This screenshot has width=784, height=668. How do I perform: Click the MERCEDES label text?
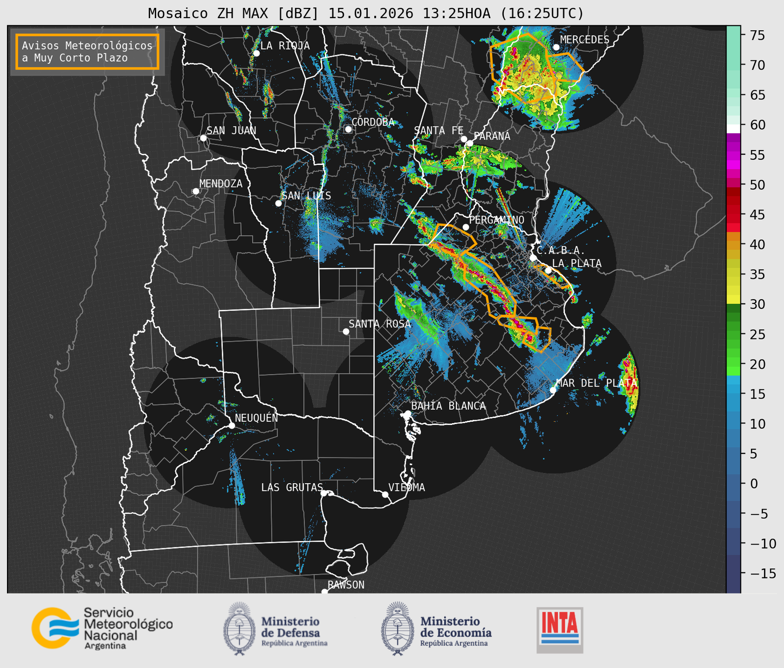pyautogui.click(x=584, y=40)
